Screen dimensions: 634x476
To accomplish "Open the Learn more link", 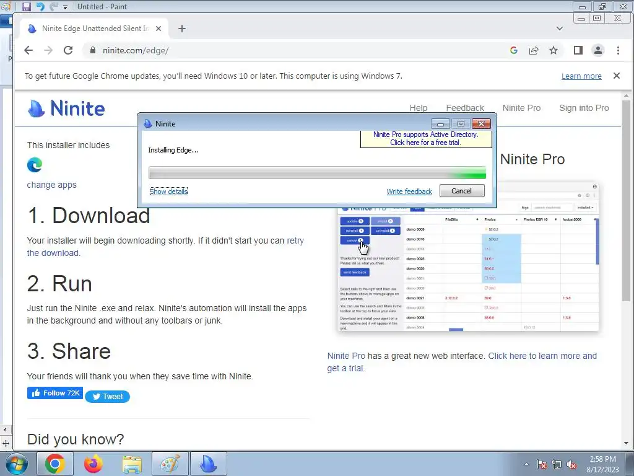I will coord(581,76).
